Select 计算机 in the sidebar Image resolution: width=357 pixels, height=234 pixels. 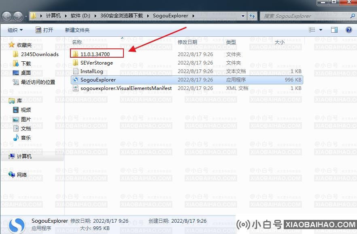pos(32,157)
